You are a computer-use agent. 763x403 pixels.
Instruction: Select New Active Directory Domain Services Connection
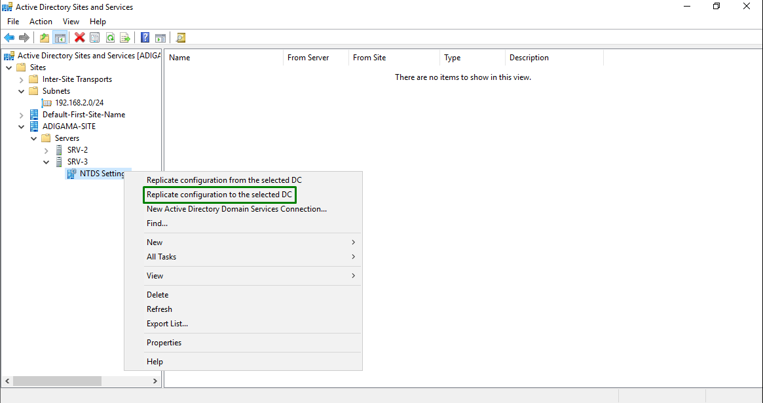click(x=243, y=209)
